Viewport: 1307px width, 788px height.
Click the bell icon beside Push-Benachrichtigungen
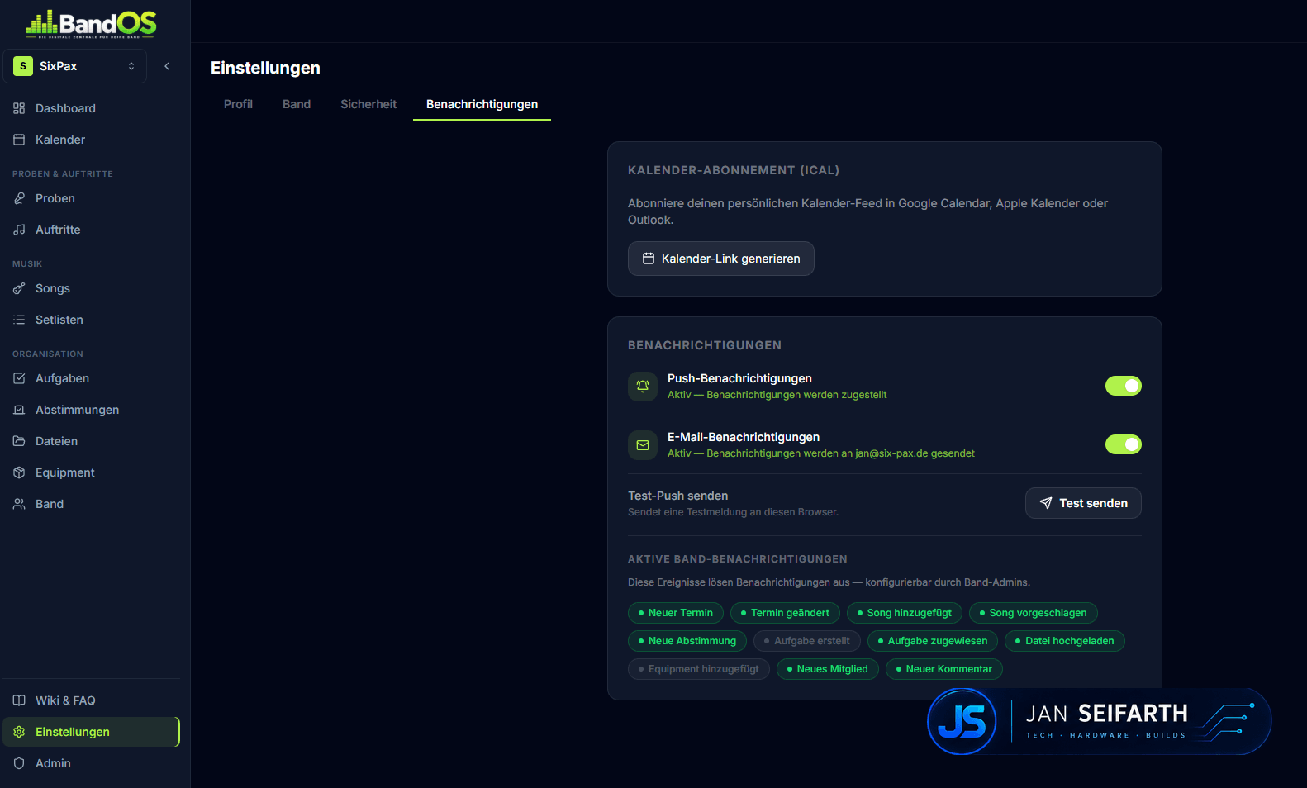coord(643,386)
